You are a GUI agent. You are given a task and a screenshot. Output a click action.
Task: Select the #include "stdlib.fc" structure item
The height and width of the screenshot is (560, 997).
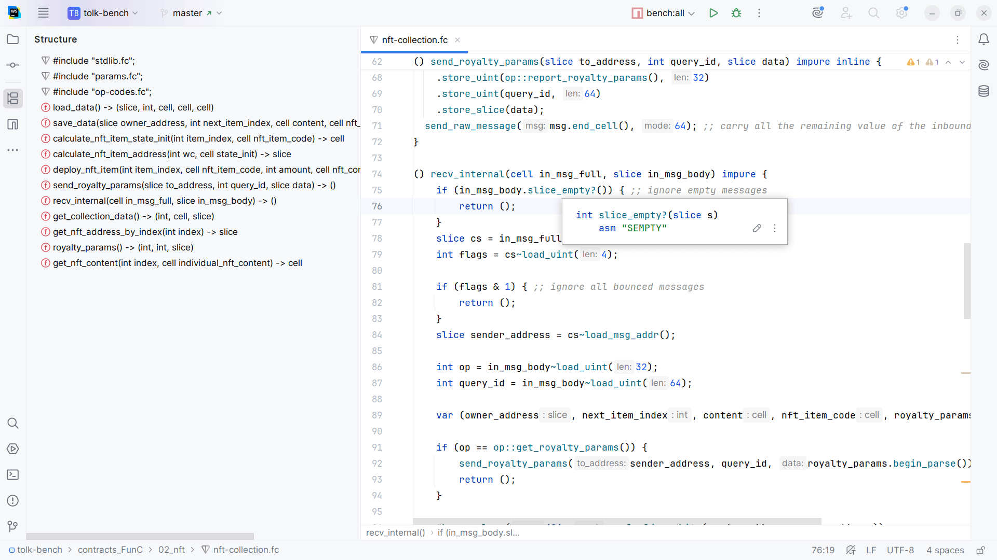88,61
